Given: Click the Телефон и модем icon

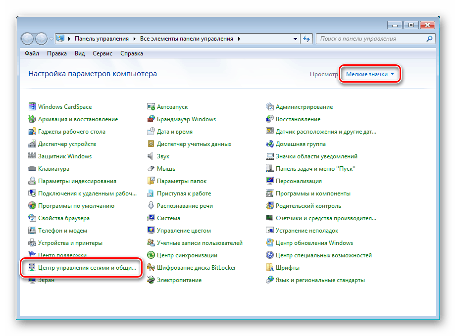Looking at the screenshot, I should 32,230.
